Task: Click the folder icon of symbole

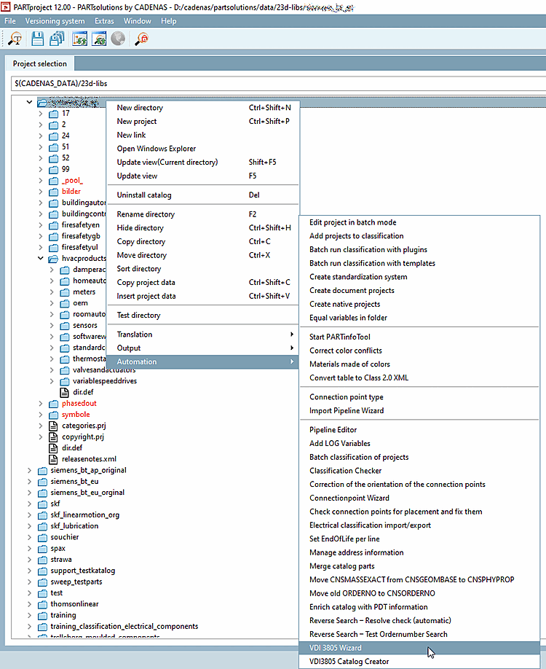Action: pyautogui.click(x=53, y=415)
